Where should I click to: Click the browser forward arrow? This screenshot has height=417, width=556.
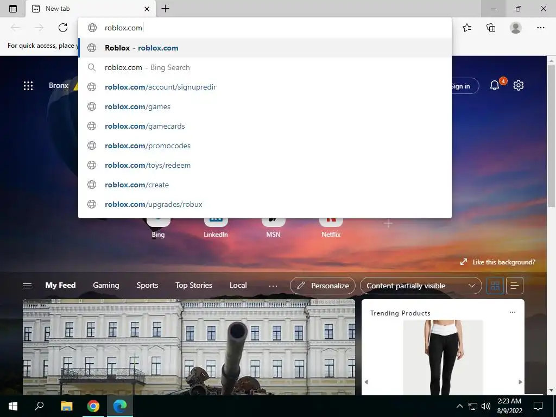[x=39, y=28]
